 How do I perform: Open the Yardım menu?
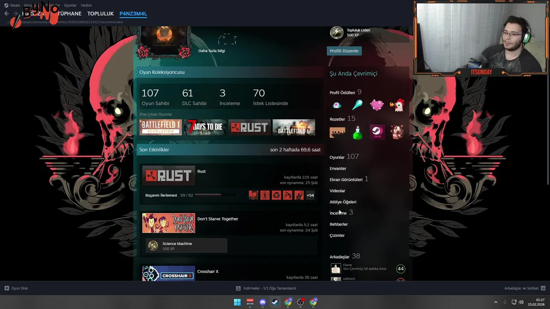point(86,5)
